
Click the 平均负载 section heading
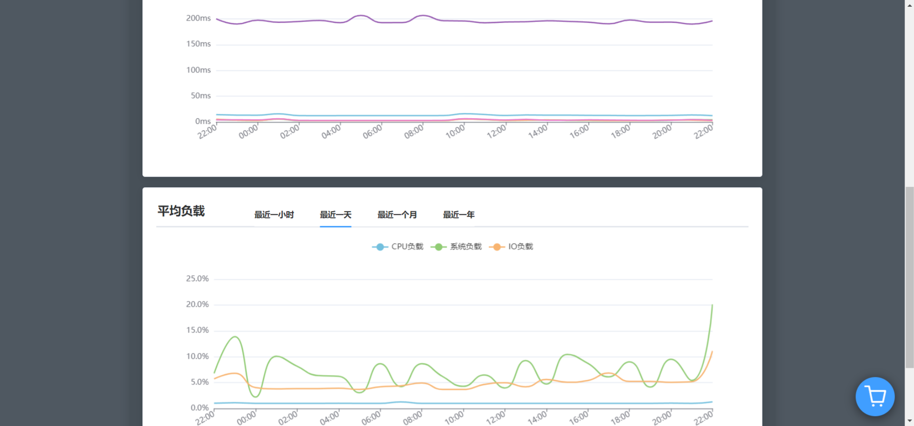click(x=181, y=211)
